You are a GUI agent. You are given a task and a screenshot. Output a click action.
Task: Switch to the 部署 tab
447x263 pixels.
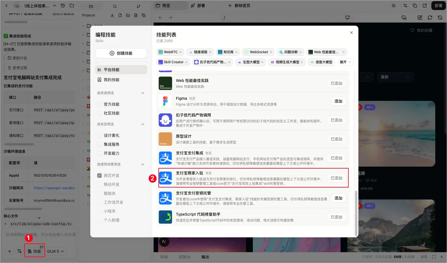pos(198,6)
